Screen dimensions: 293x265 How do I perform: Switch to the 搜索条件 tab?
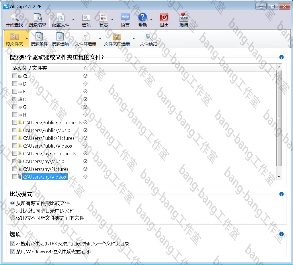39,39
